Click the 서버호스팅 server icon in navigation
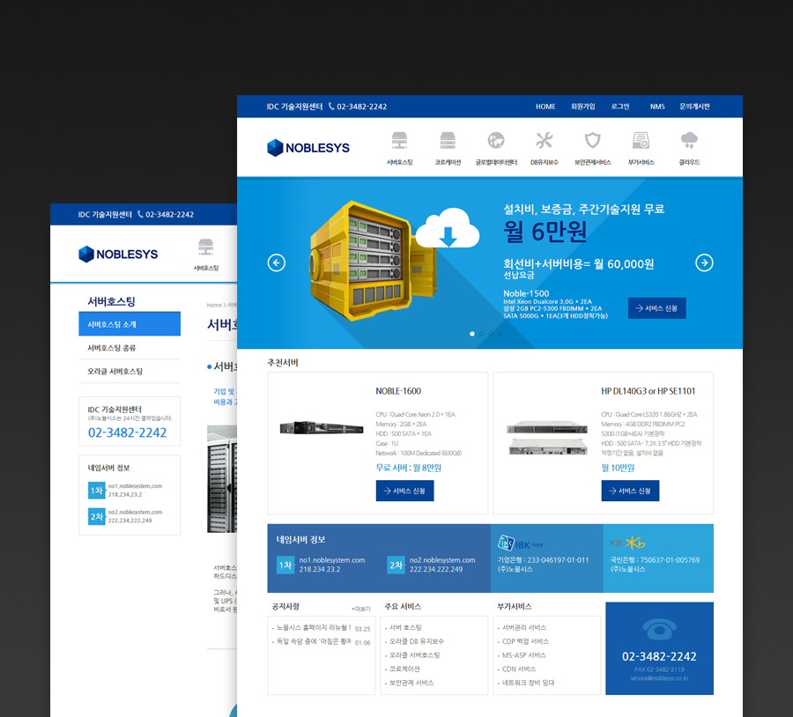The width and height of the screenshot is (793, 717). pyautogui.click(x=399, y=141)
